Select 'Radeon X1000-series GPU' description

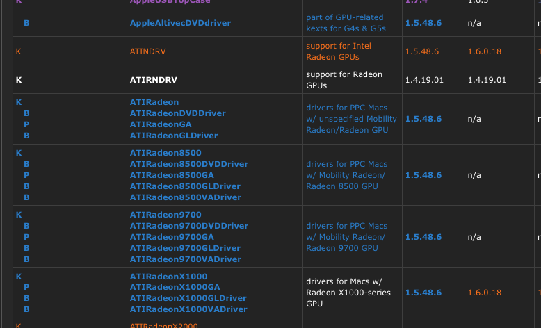tap(348, 293)
